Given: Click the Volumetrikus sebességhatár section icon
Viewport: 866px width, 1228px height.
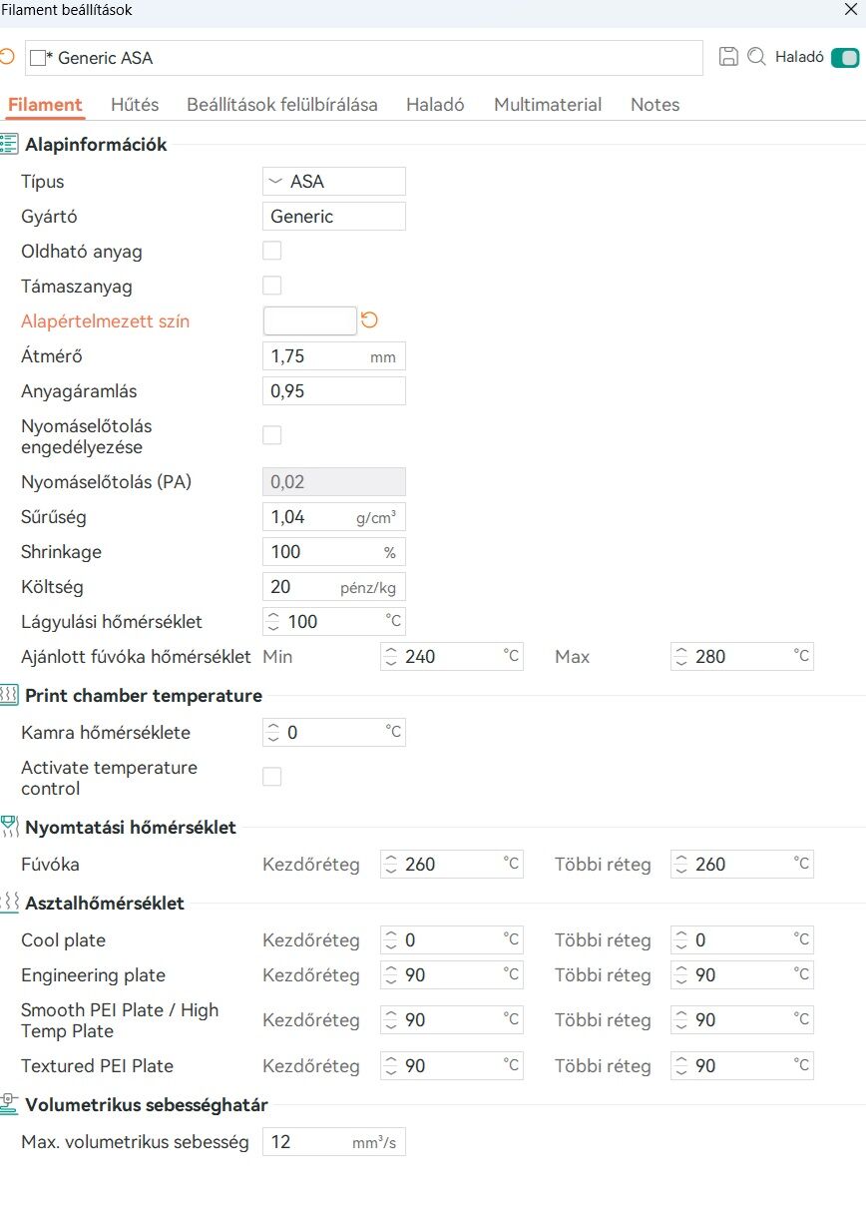Looking at the screenshot, I should pos(9,1104).
